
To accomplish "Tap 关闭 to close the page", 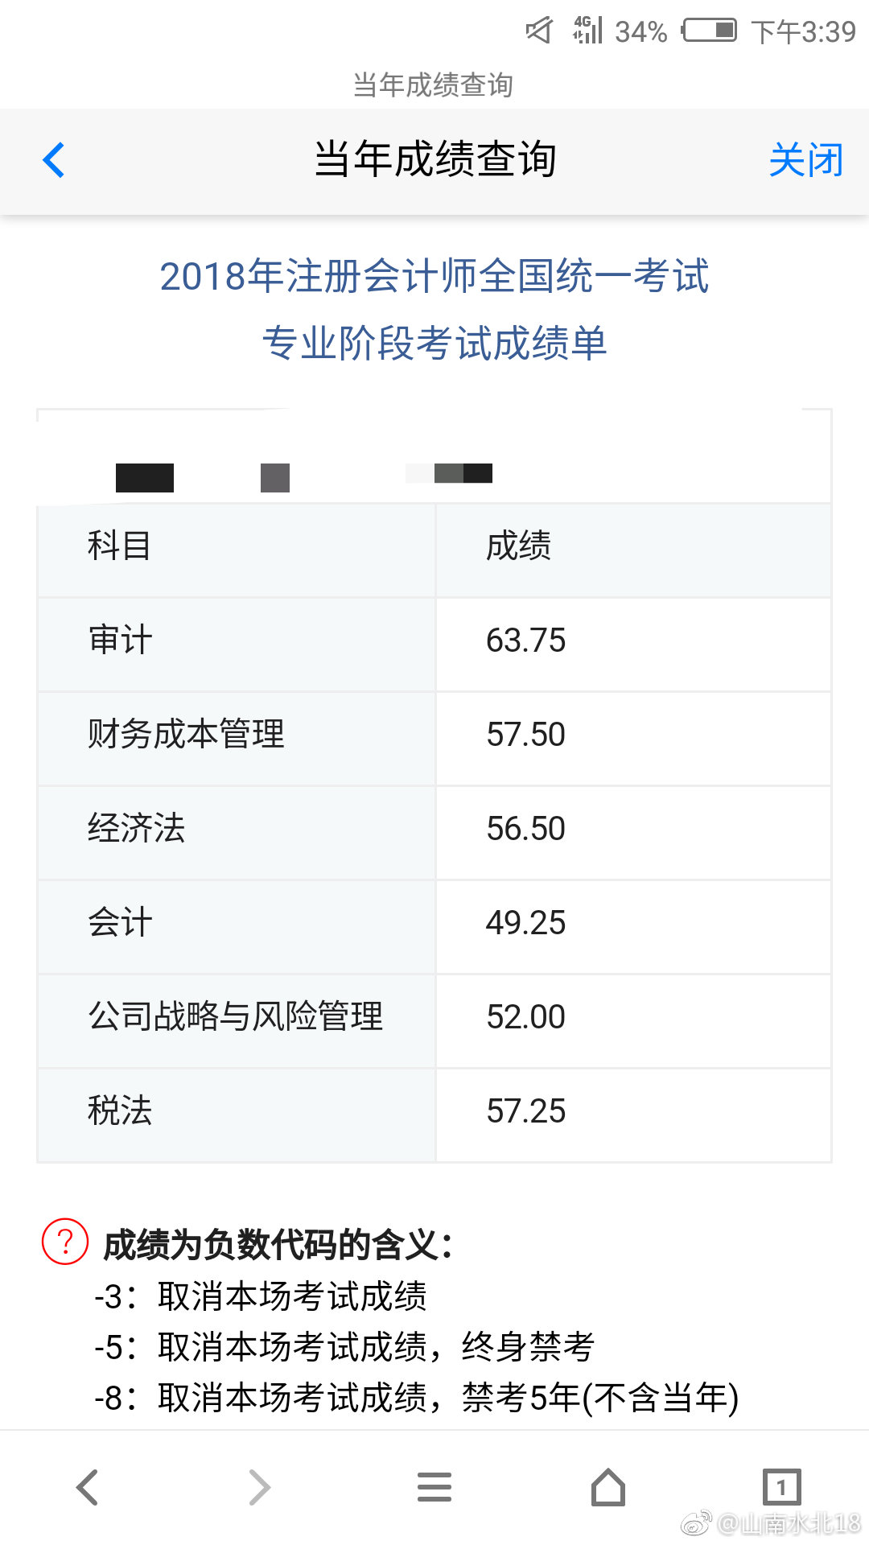I will click(805, 160).
